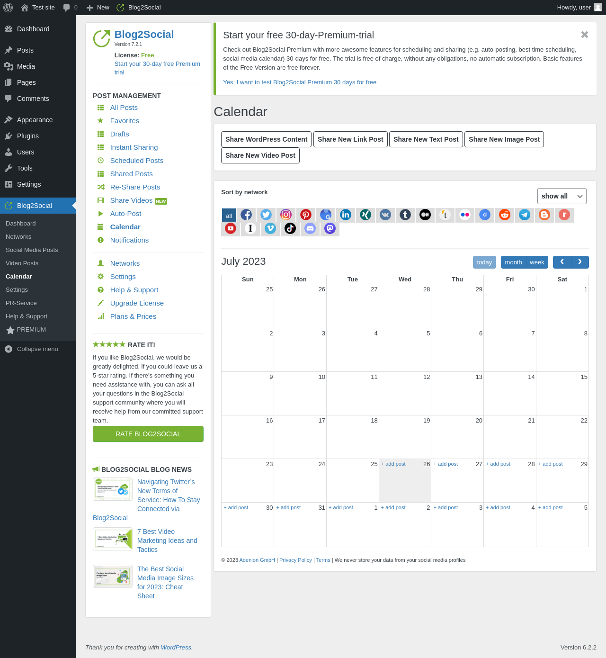The width and height of the screenshot is (606, 658).
Task: Switch calendar to month view
Action: tap(513, 262)
